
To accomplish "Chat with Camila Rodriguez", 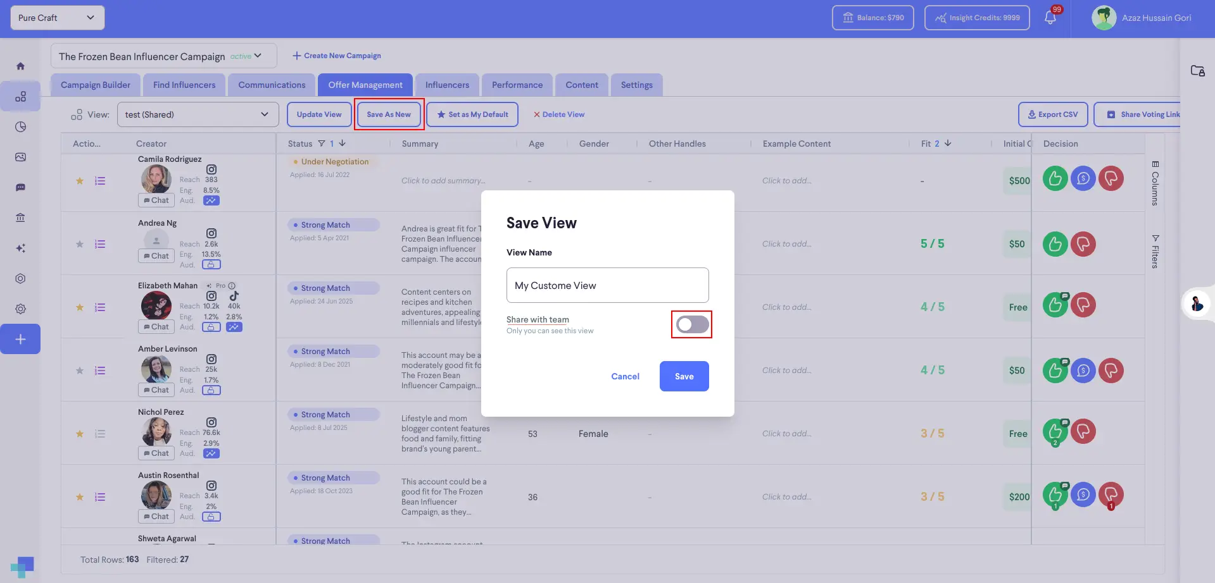I will point(156,200).
